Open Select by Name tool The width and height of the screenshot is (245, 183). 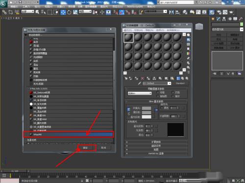pos(43,12)
